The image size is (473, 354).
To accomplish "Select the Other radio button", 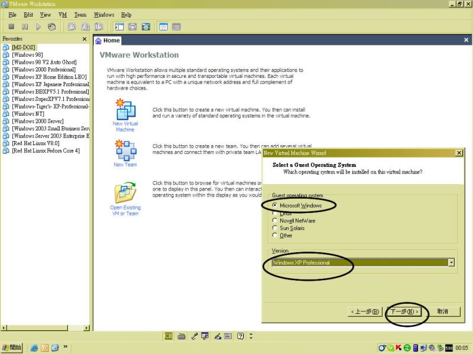I will click(x=274, y=235).
